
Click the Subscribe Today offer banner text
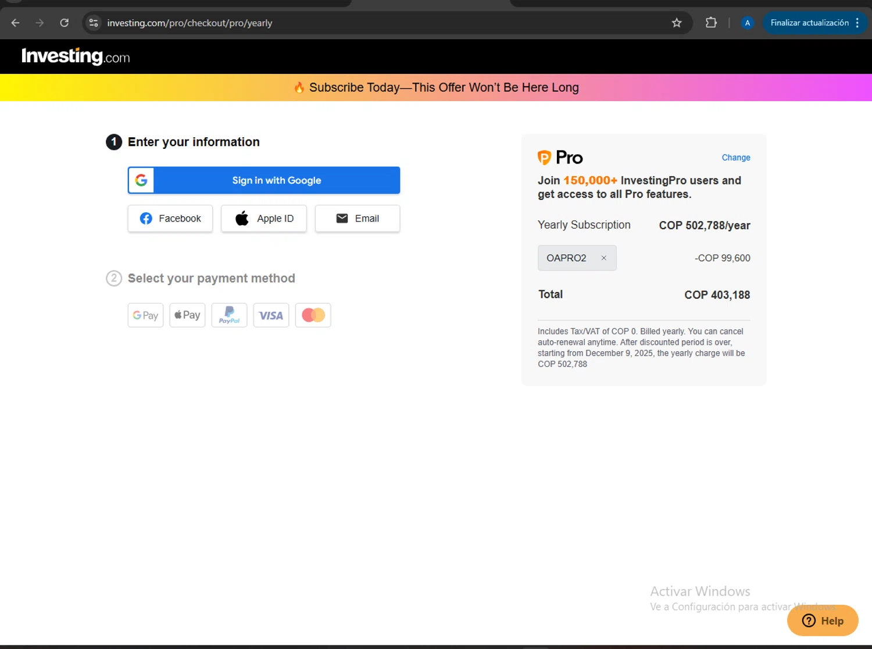(444, 88)
